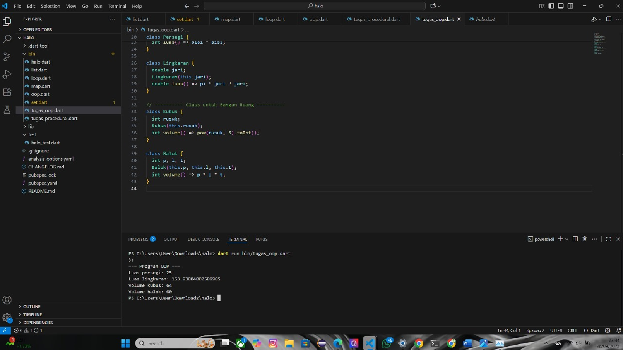Open the new terminal launch profile dropdown
The image size is (623, 350).
click(x=567, y=239)
